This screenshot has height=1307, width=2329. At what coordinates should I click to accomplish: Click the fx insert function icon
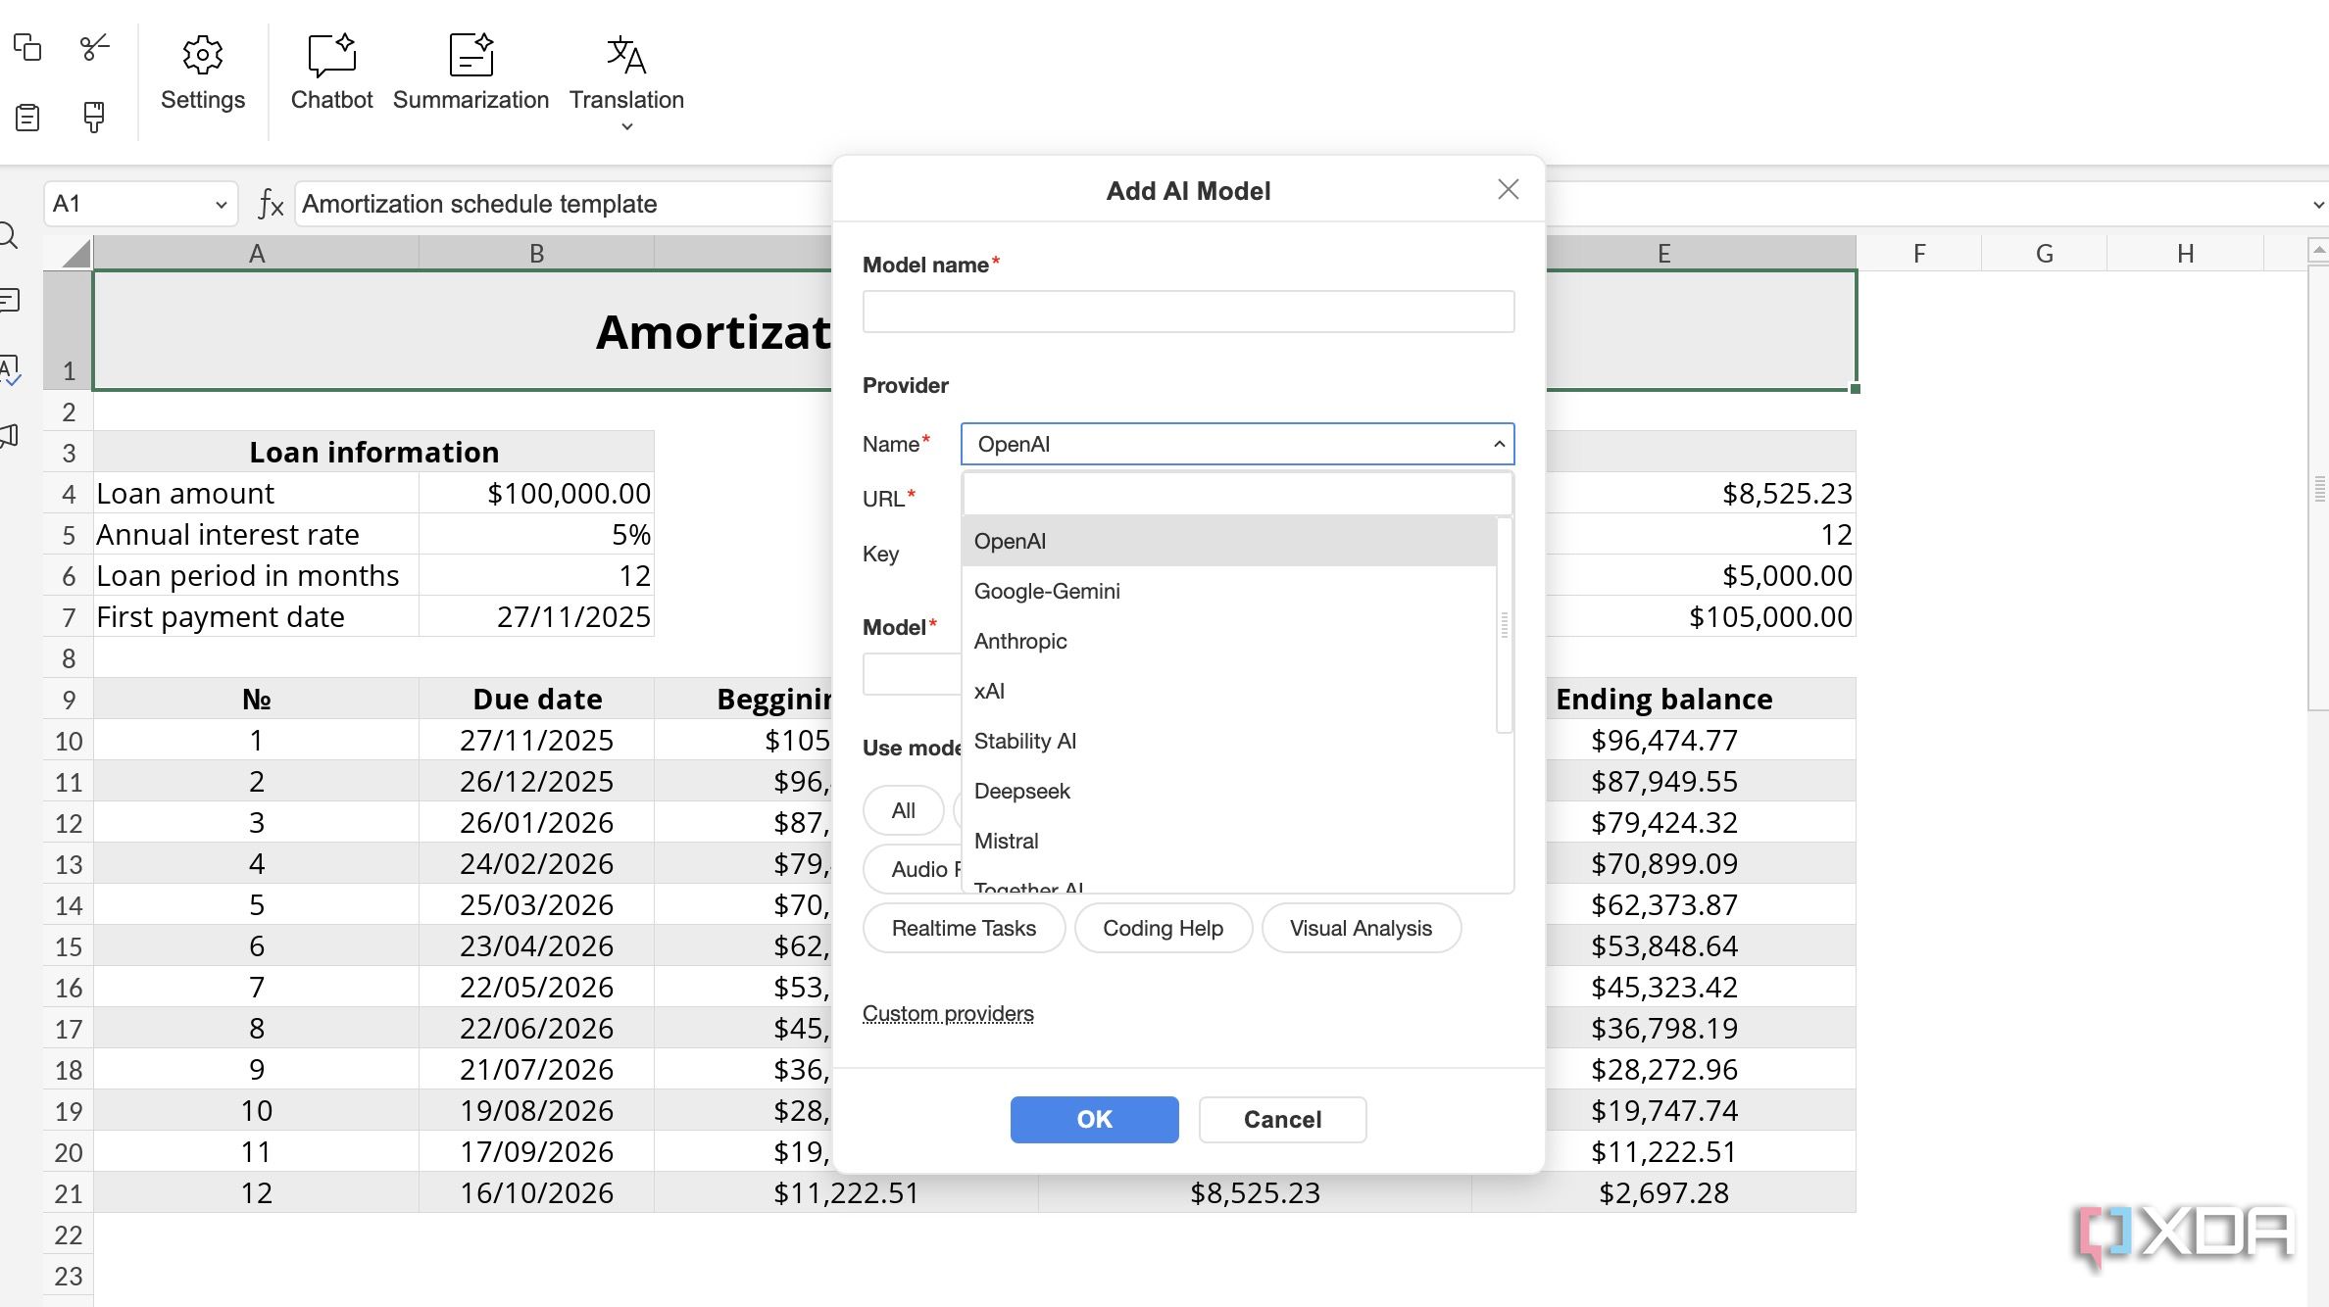tap(271, 204)
